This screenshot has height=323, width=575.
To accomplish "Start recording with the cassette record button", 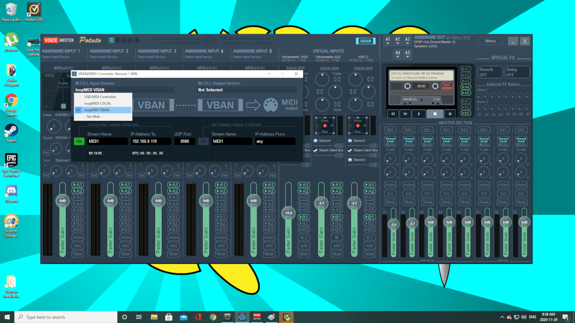I will 450,114.
